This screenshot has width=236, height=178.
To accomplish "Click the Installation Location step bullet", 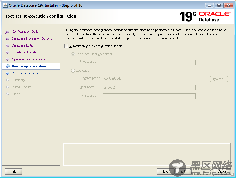I will [8, 53].
